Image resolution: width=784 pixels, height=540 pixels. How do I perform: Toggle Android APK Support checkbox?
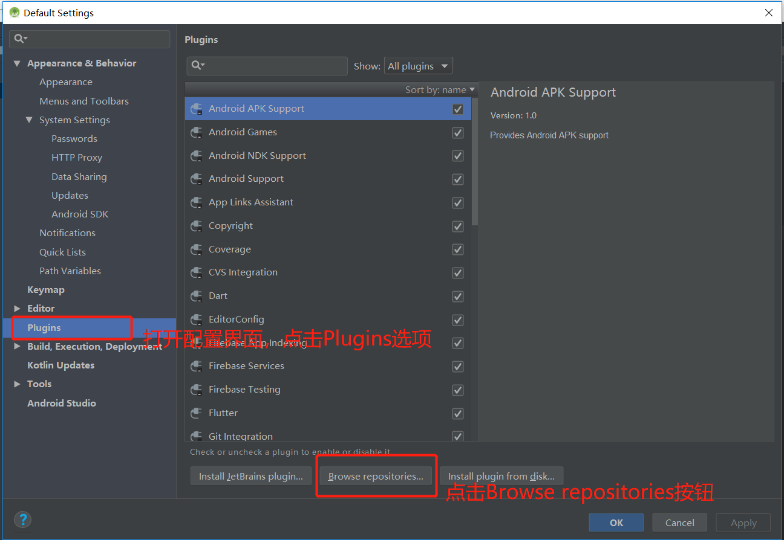coord(458,109)
